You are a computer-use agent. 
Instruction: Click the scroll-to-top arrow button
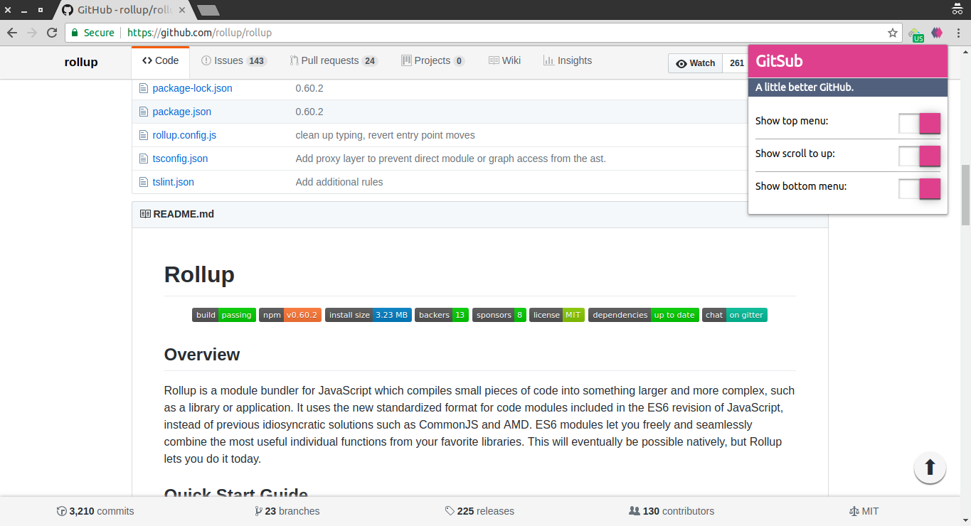[930, 468]
